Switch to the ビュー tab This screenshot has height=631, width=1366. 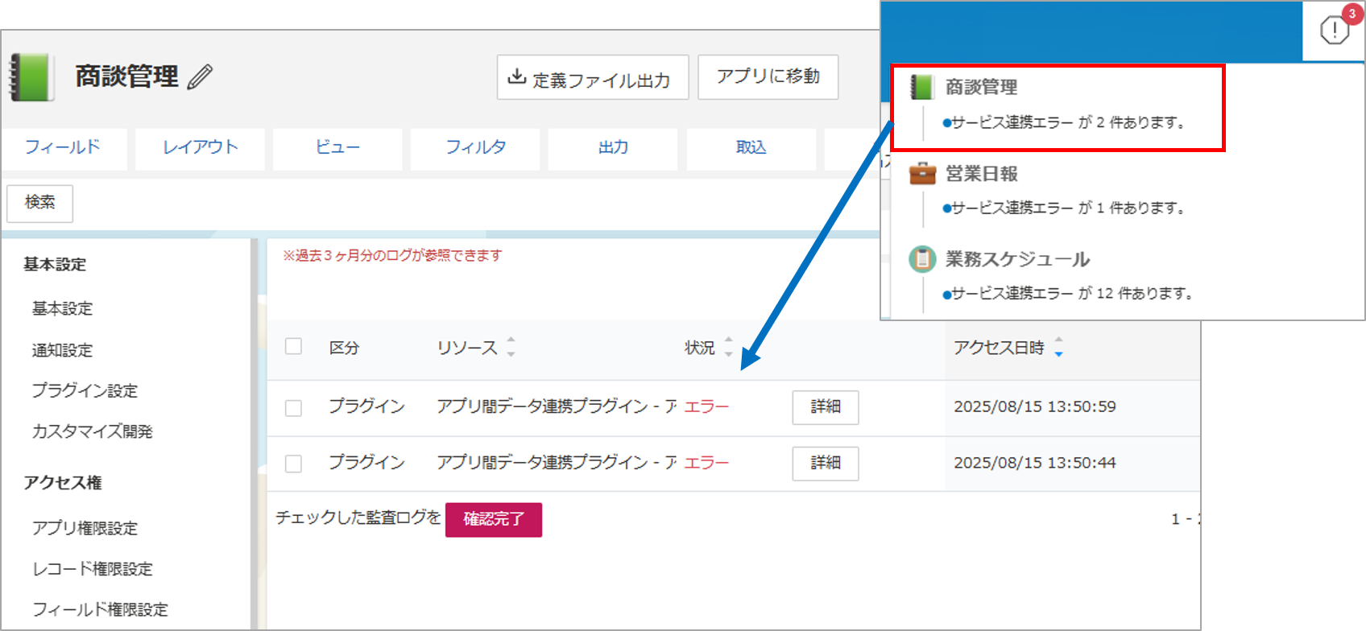tap(337, 148)
